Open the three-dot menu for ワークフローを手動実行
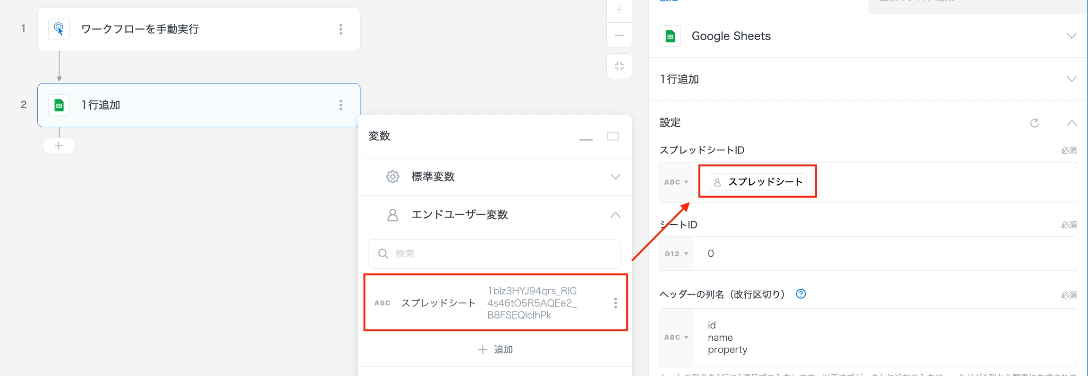This screenshot has height=376, width=1088. (340, 29)
